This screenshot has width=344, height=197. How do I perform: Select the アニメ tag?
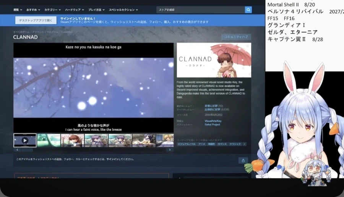click(x=201, y=144)
